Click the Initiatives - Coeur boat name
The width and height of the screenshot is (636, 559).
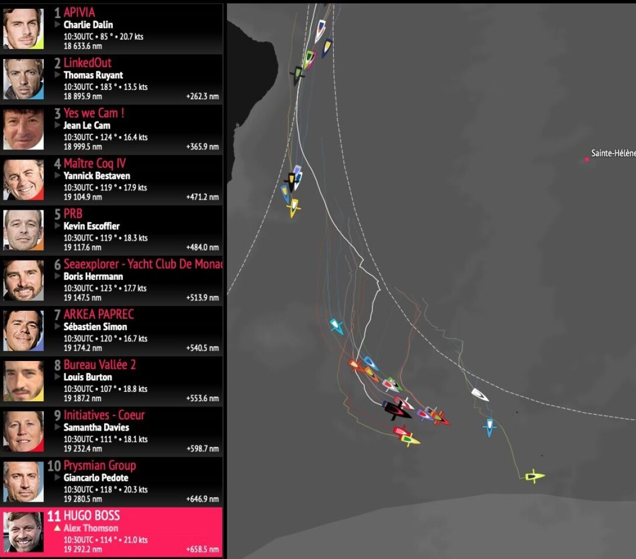click(x=104, y=415)
